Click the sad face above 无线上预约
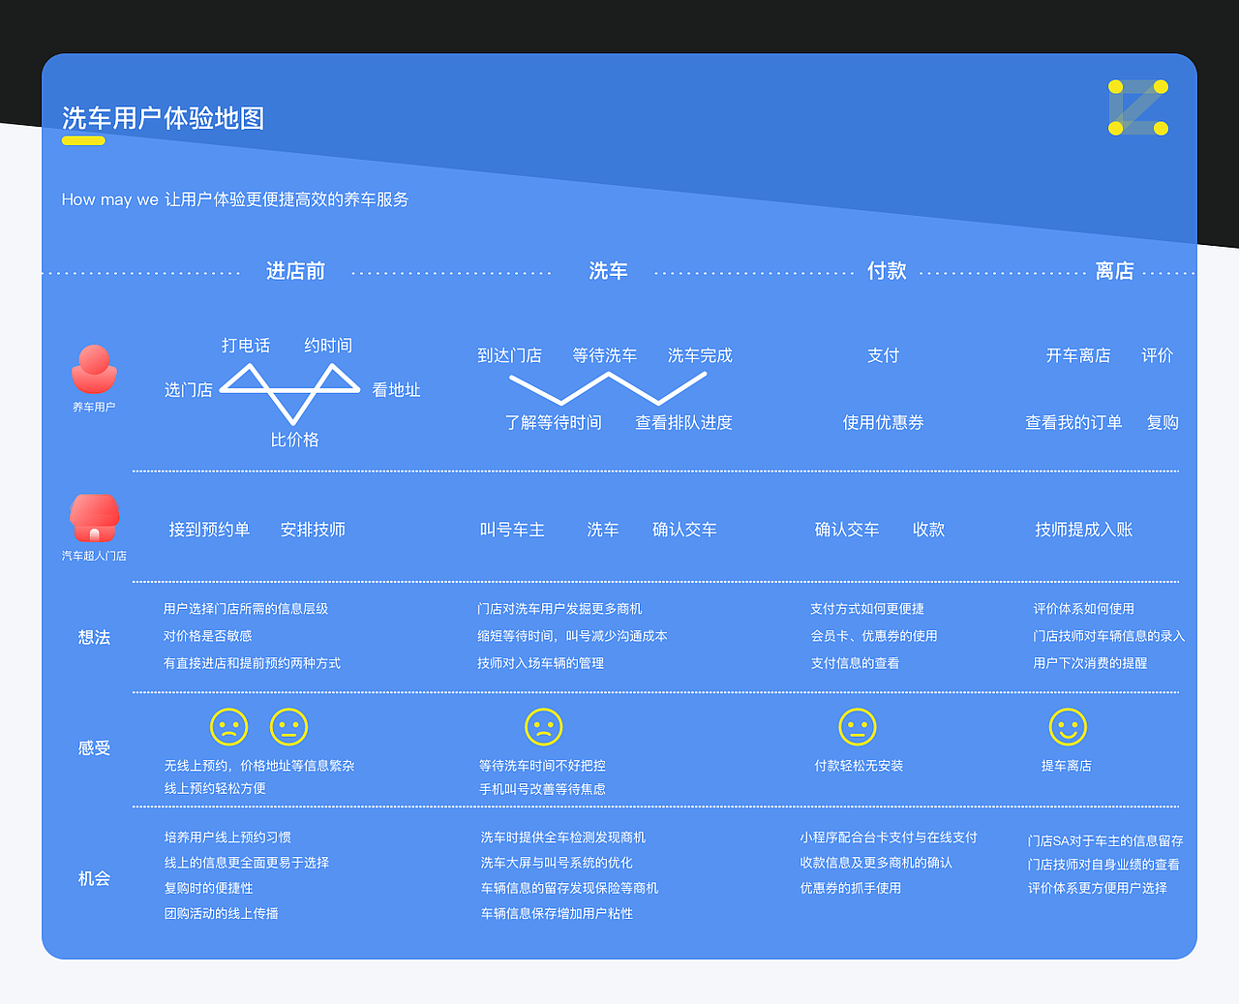The height and width of the screenshot is (1004, 1239). coord(229,726)
